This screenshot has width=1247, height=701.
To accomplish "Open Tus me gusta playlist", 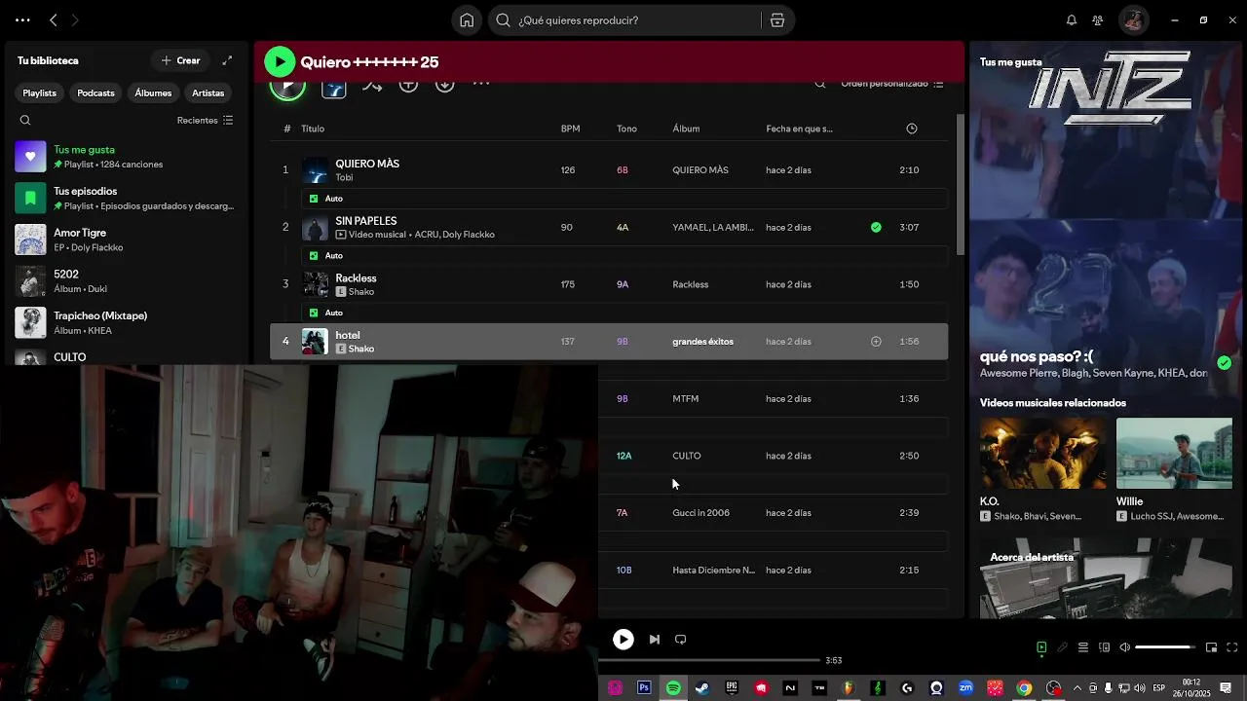I will pyautogui.click(x=125, y=157).
